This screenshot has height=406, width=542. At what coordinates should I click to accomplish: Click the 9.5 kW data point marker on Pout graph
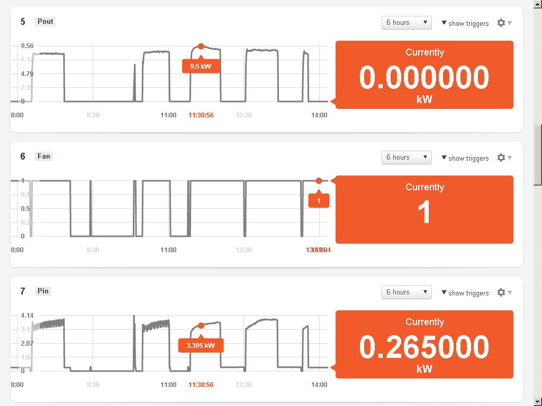click(201, 47)
